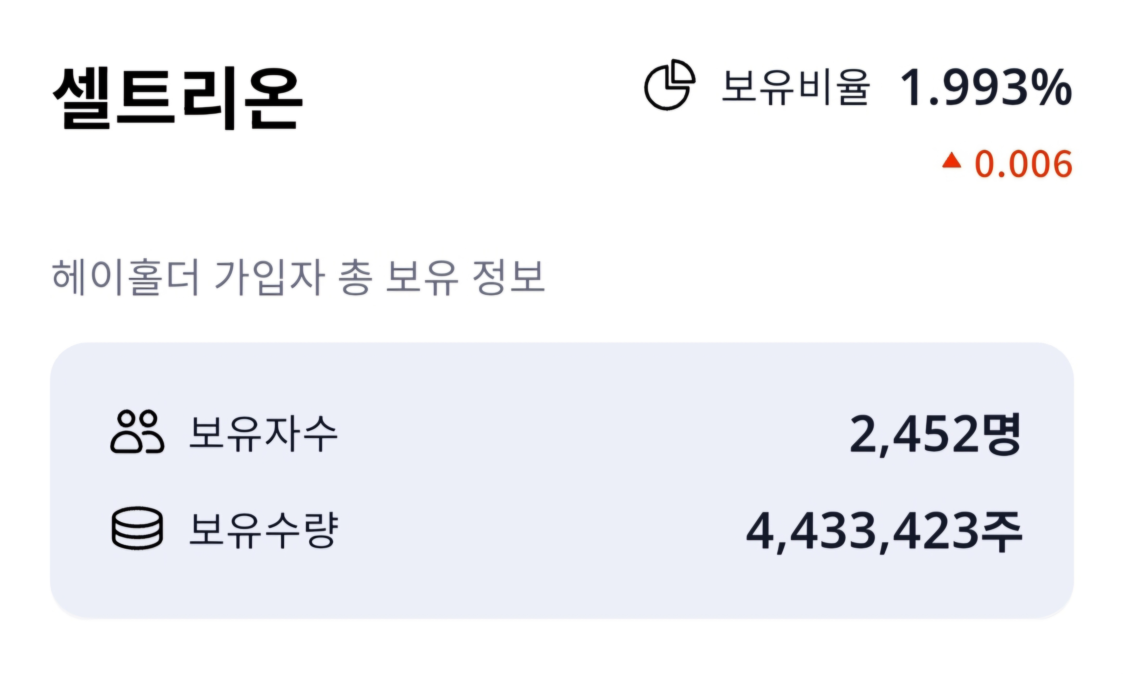The width and height of the screenshot is (1124, 674).
Task: Click the 보유비율 label
Action: pos(796,87)
